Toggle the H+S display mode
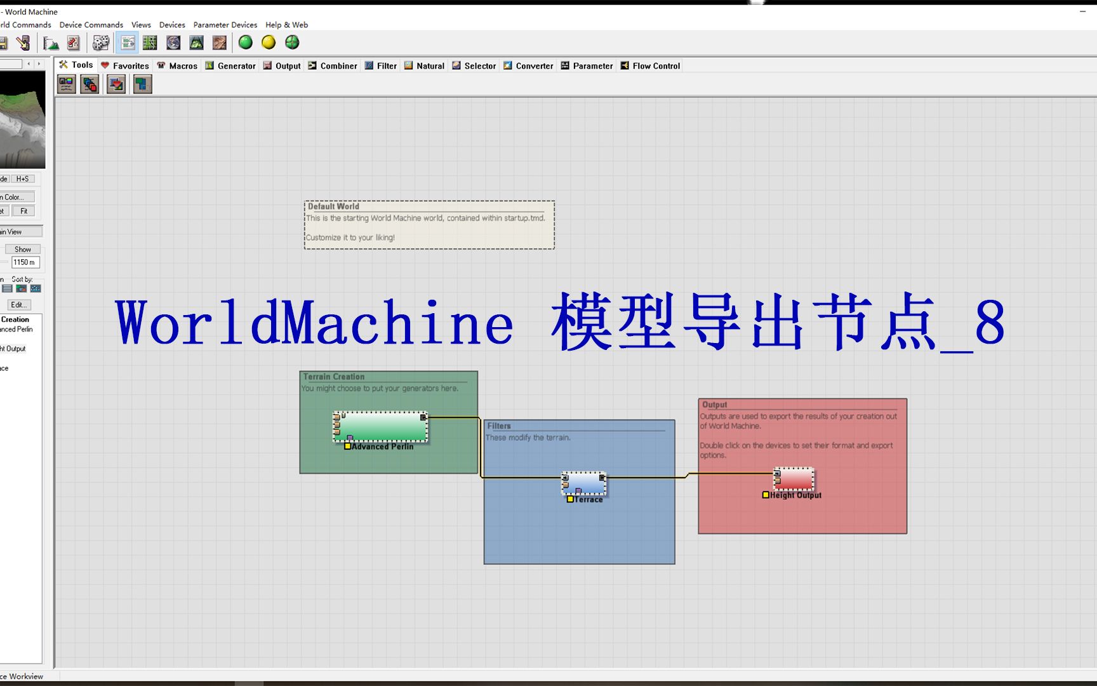 [x=23, y=178]
